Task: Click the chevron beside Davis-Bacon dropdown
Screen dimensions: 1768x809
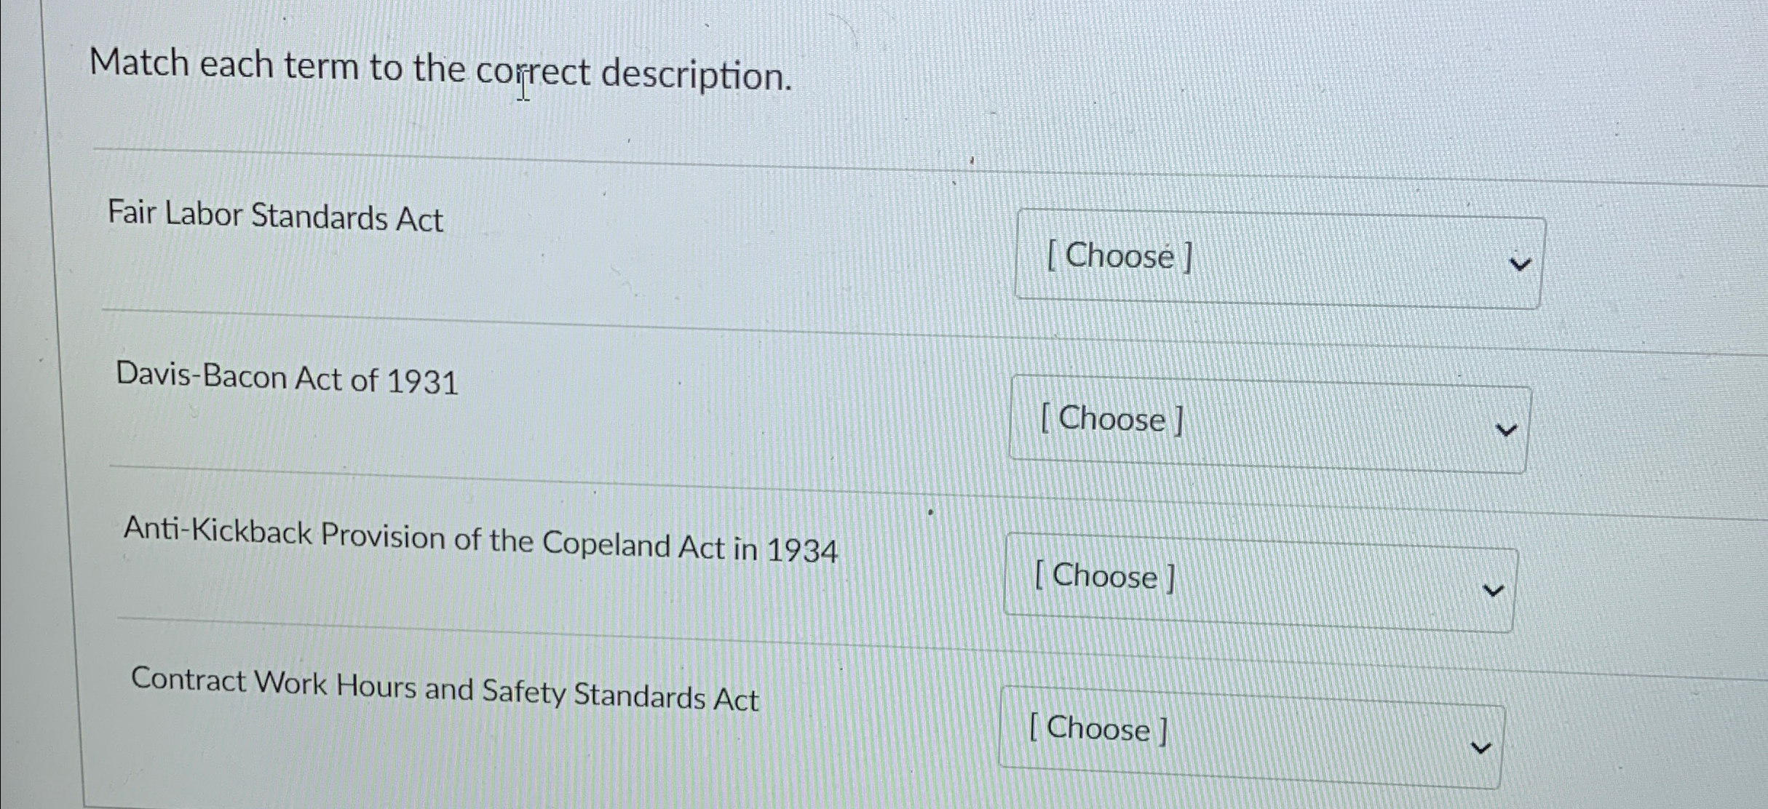Action: 1505,429
